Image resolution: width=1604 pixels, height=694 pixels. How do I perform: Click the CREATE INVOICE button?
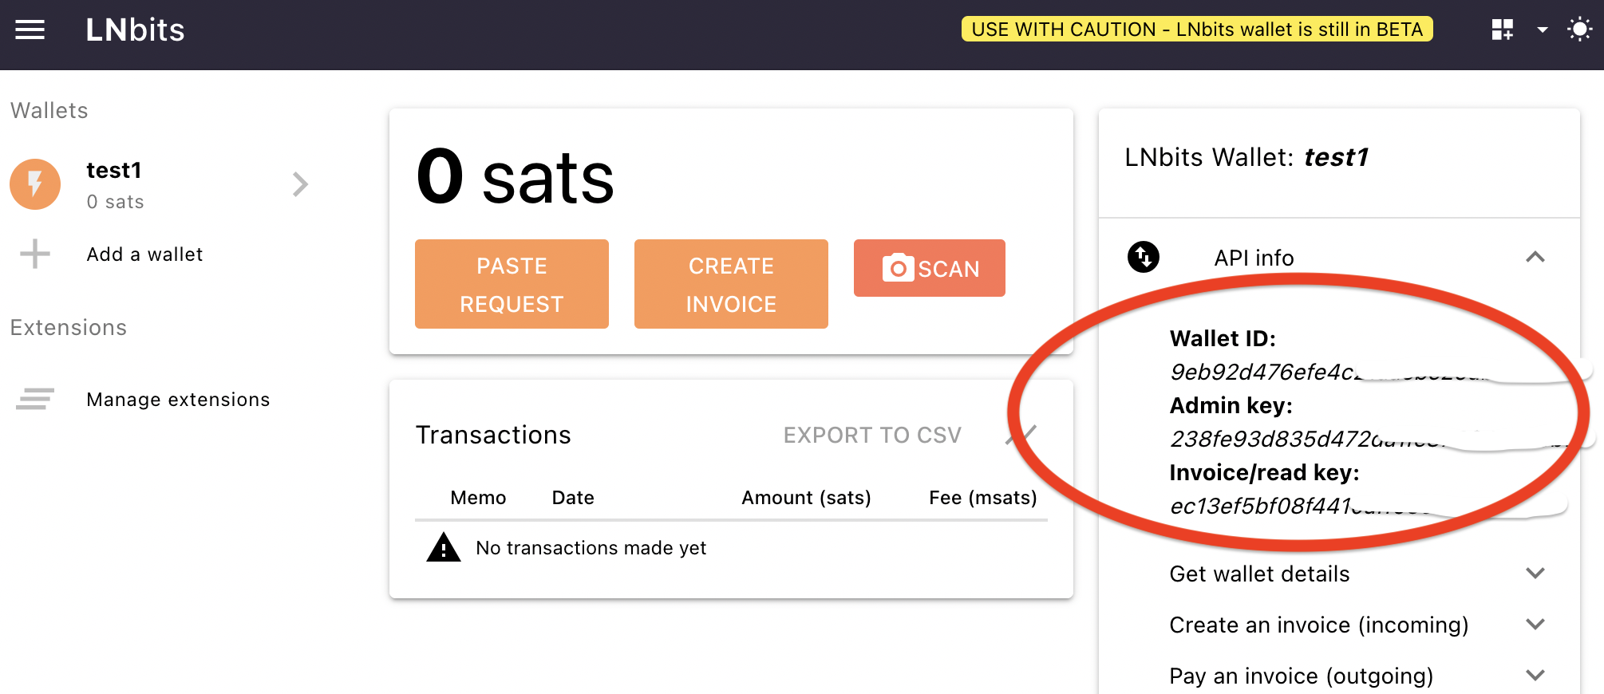click(x=730, y=284)
